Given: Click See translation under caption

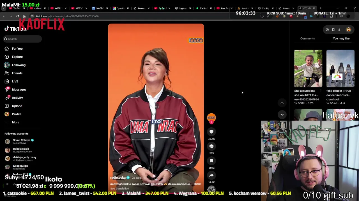Looking at the screenshot, I should pos(119,189).
